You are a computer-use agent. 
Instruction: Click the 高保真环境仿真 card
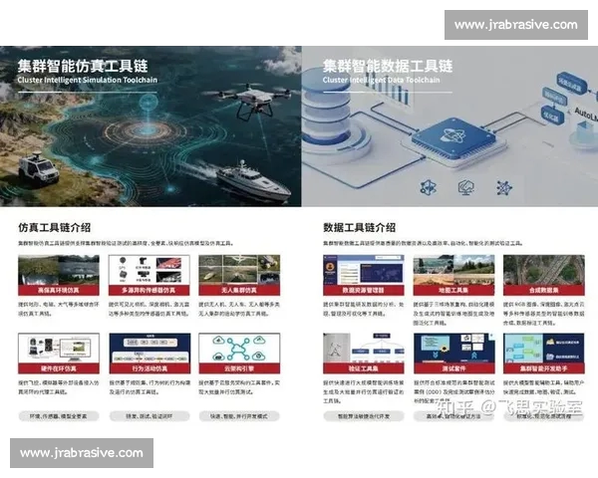coord(59,275)
